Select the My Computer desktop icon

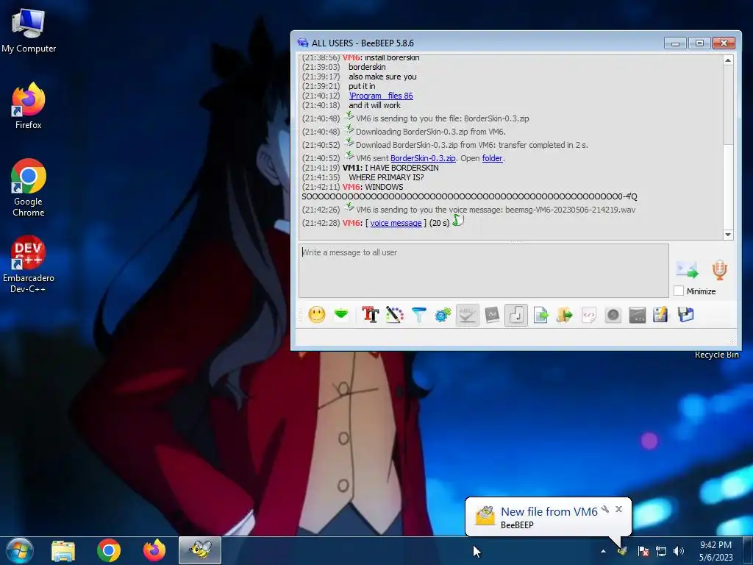pos(29,31)
